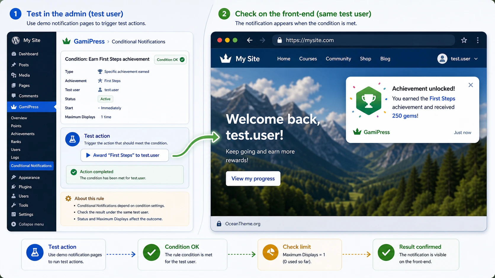Open Courses in the site navigation
495x278 pixels.
tap(308, 59)
